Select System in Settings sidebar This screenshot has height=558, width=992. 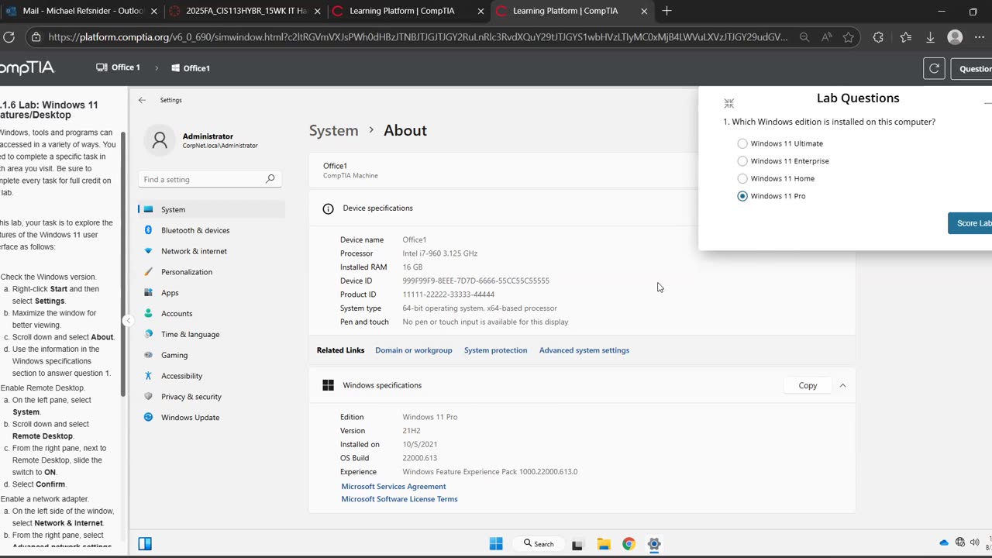212,209
